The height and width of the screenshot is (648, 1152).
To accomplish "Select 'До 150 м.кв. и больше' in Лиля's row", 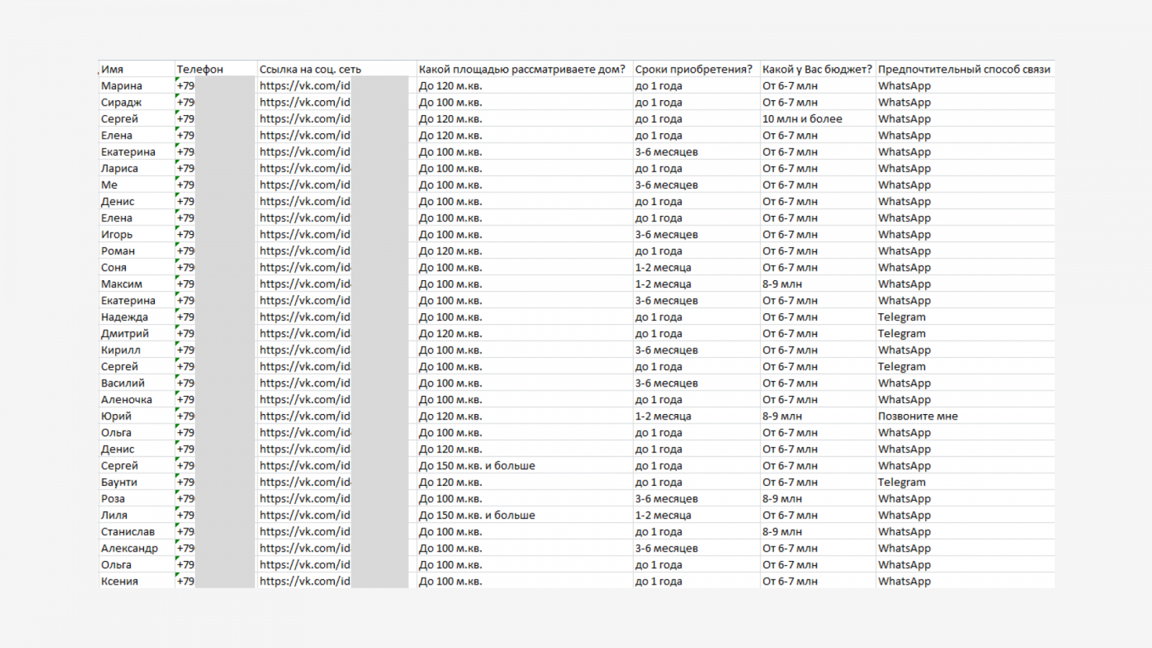I will tap(477, 516).
